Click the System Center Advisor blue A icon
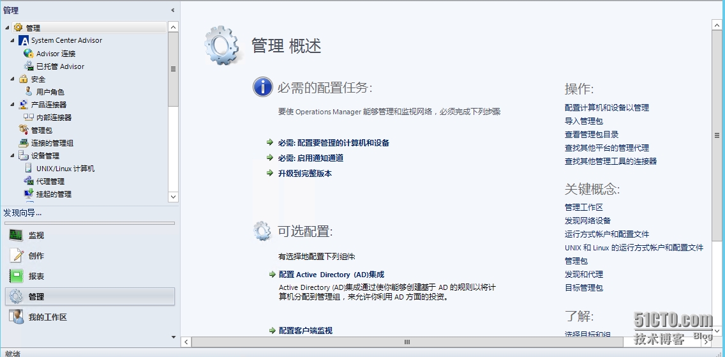Viewport: 725px width, 357px height. pos(24,41)
